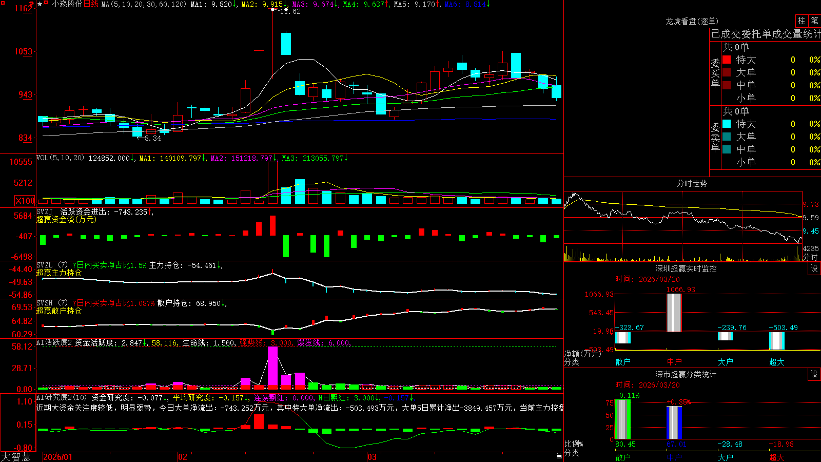The height and width of the screenshot is (462, 821).
Task: Click the MA1: 9.820 value
Action: [x=213, y=4]
